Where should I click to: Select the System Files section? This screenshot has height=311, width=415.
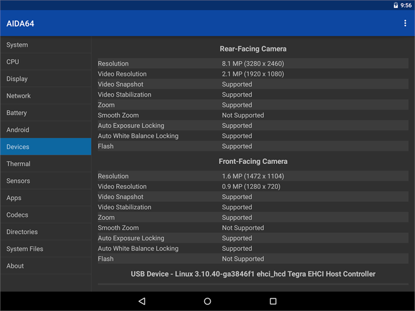point(46,249)
